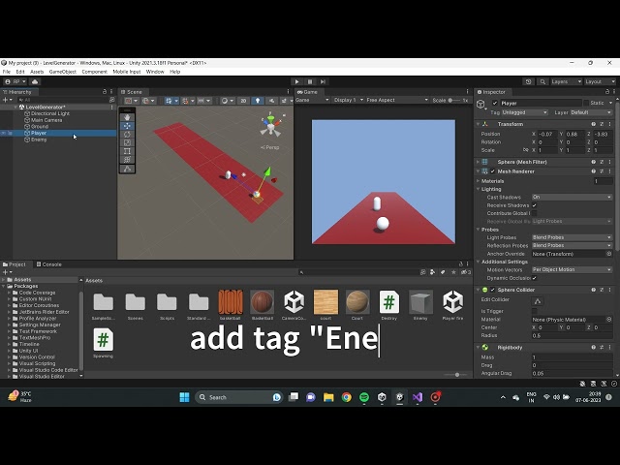
Task: Open the Scripts folder
Action: (x=167, y=302)
